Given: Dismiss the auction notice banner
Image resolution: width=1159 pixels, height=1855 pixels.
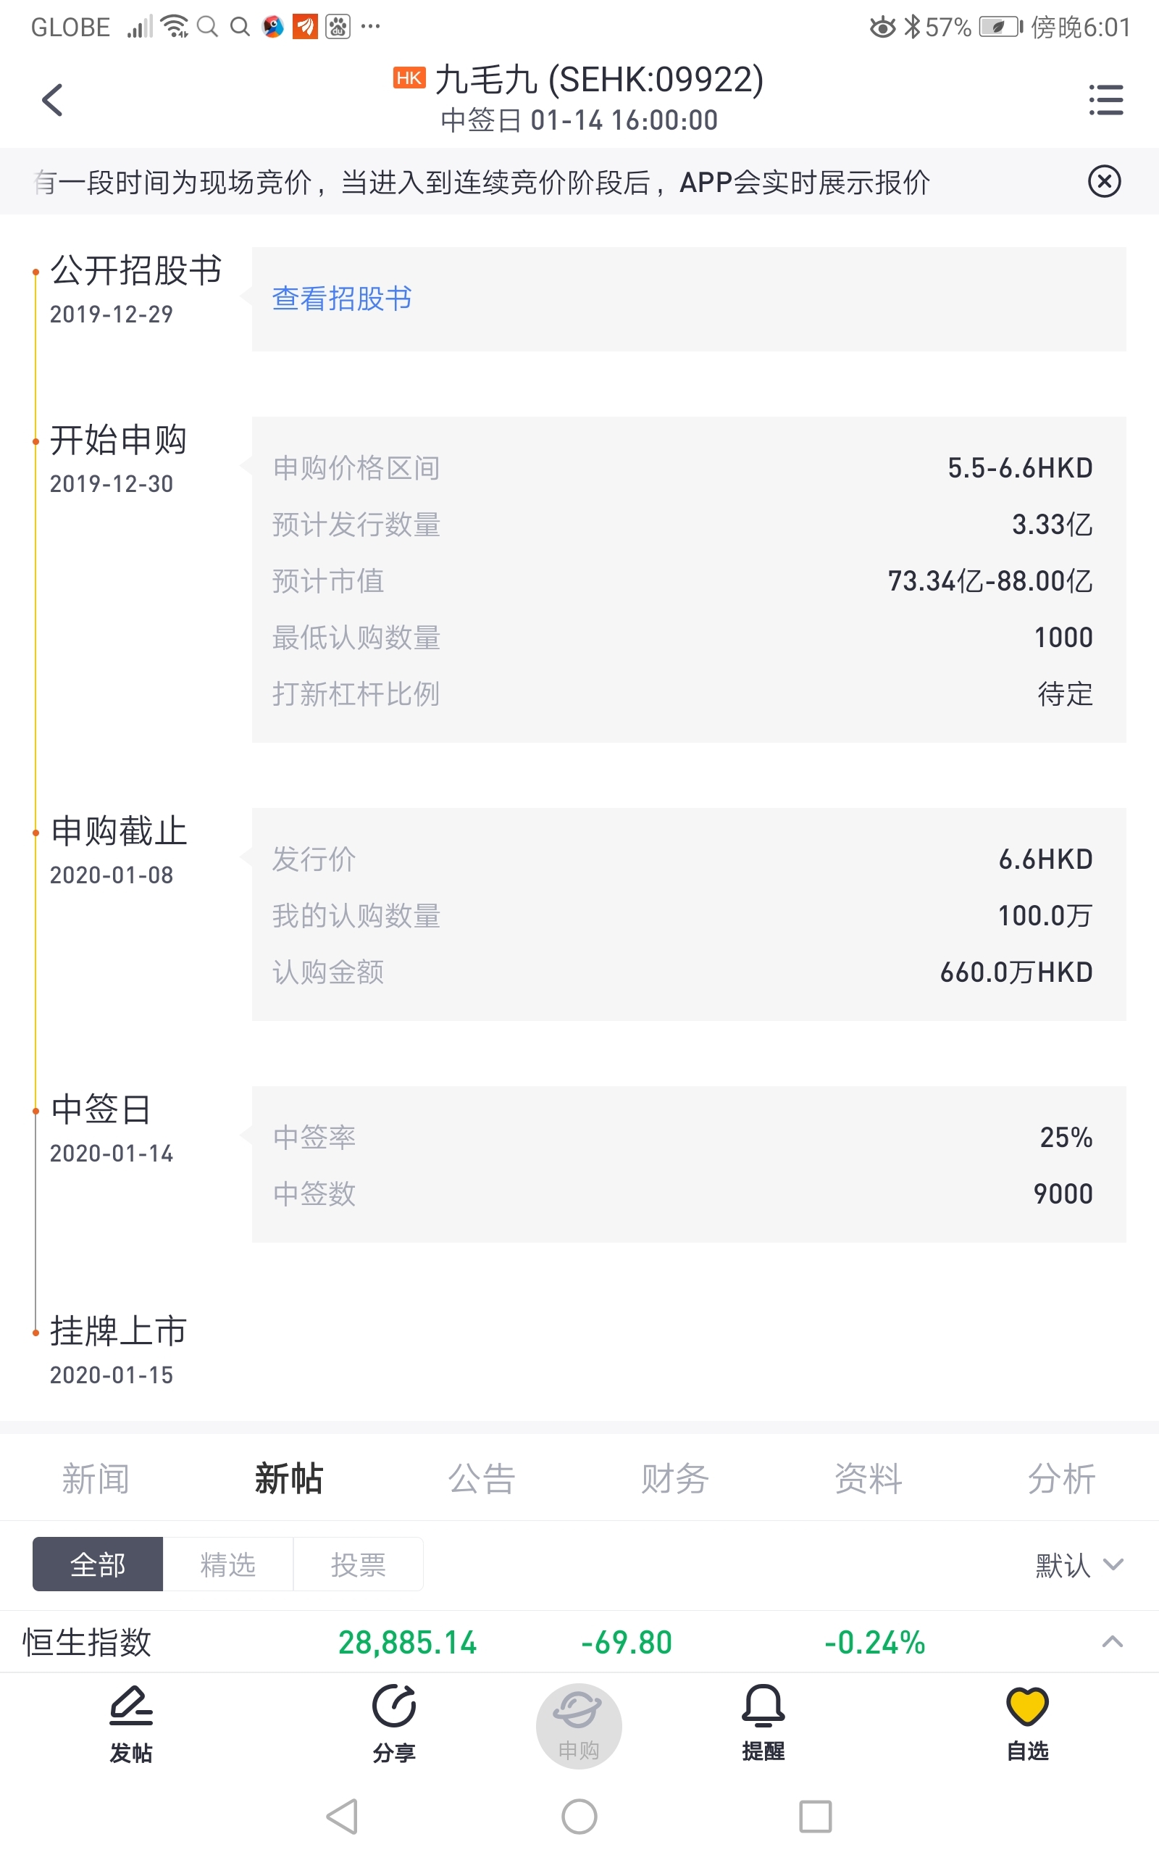Looking at the screenshot, I should click(x=1104, y=182).
